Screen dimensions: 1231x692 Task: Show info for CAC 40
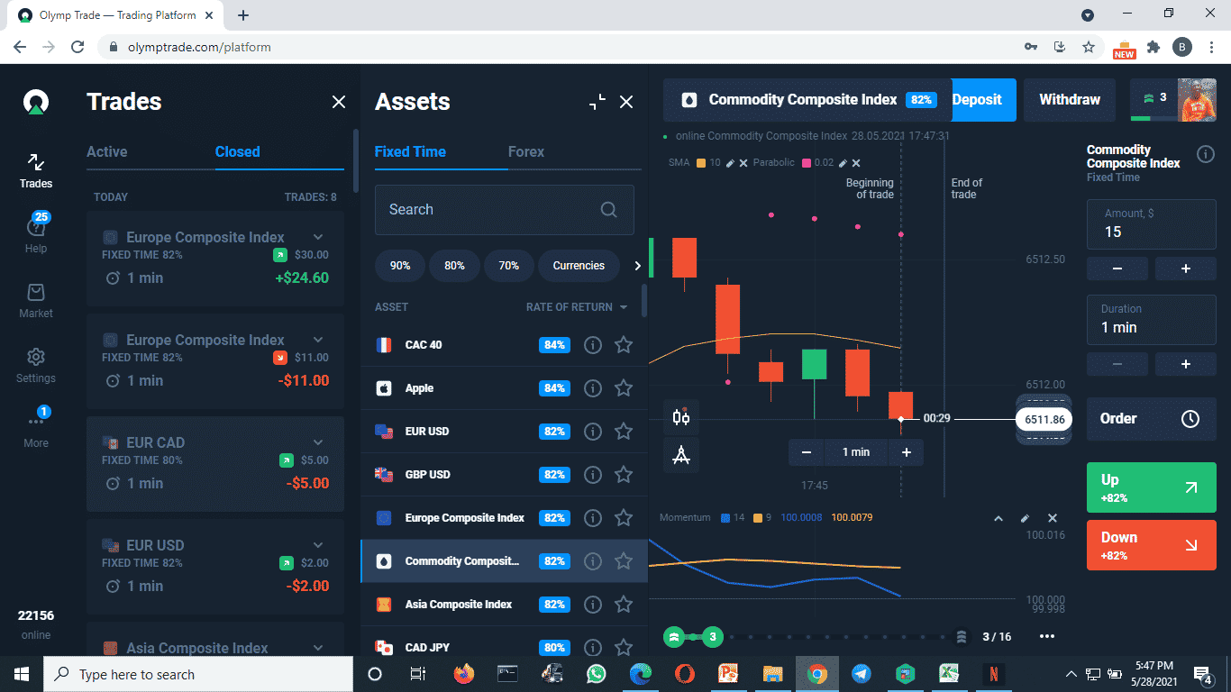pos(592,344)
